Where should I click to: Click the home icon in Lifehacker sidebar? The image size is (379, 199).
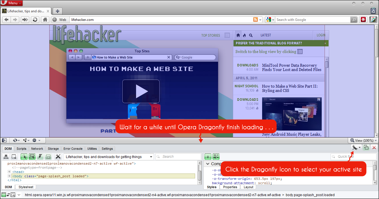point(238,36)
